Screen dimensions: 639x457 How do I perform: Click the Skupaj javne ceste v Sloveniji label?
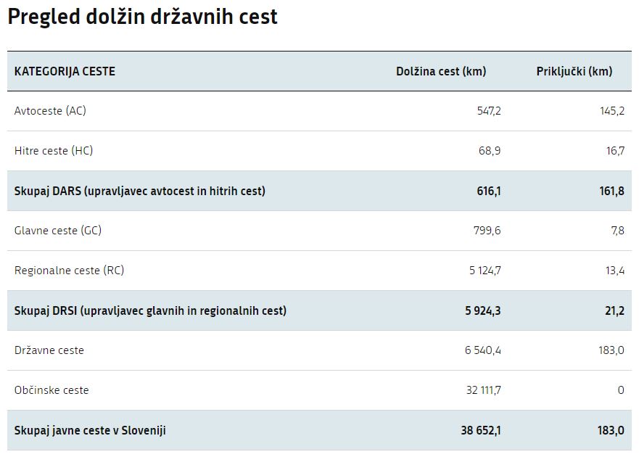point(90,430)
